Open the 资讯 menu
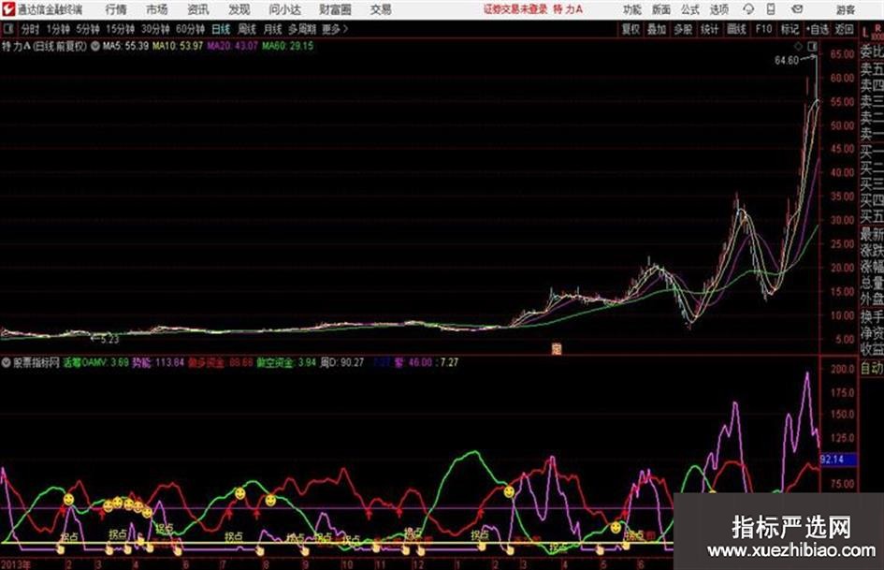This screenshot has height=570, width=884. coord(198,9)
